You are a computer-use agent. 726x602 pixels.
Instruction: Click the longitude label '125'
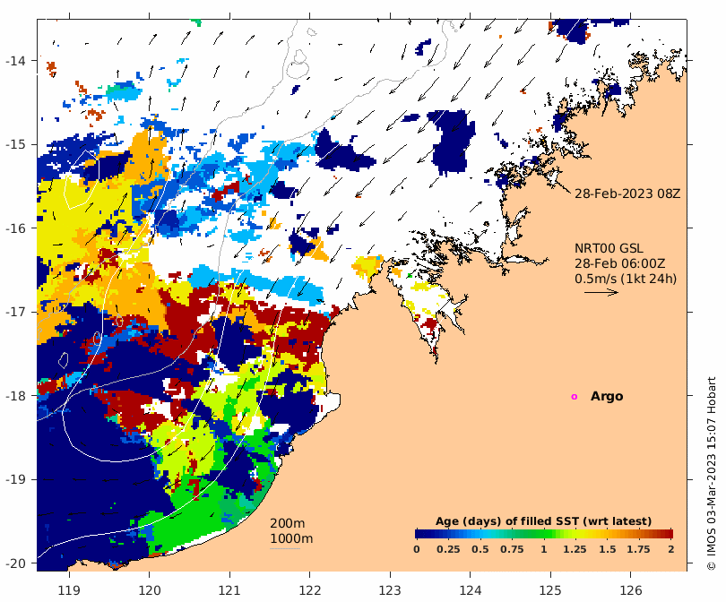(550, 590)
